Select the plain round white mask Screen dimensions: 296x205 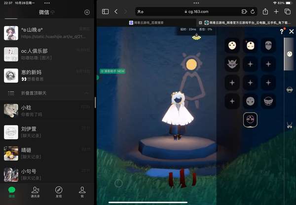tap(232, 45)
